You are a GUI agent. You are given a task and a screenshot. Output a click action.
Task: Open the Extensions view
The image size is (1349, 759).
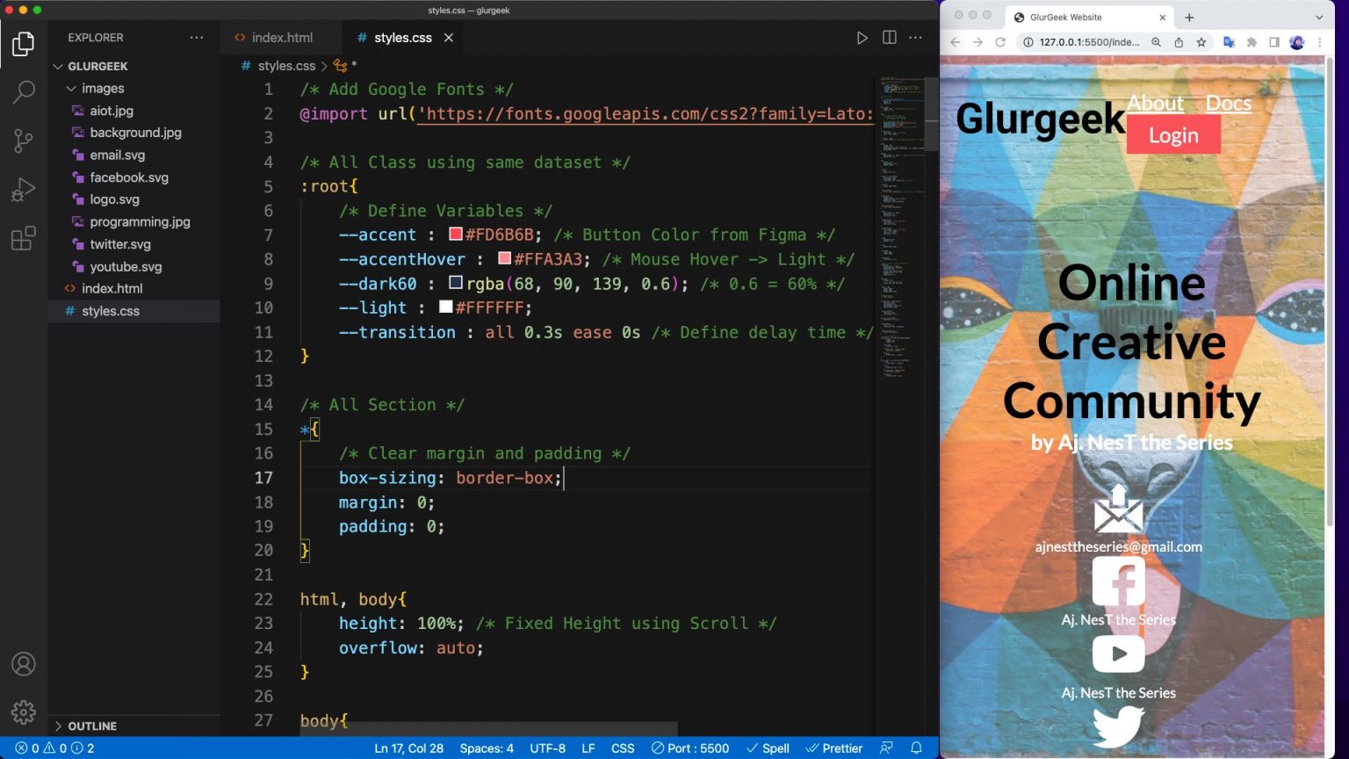point(24,238)
